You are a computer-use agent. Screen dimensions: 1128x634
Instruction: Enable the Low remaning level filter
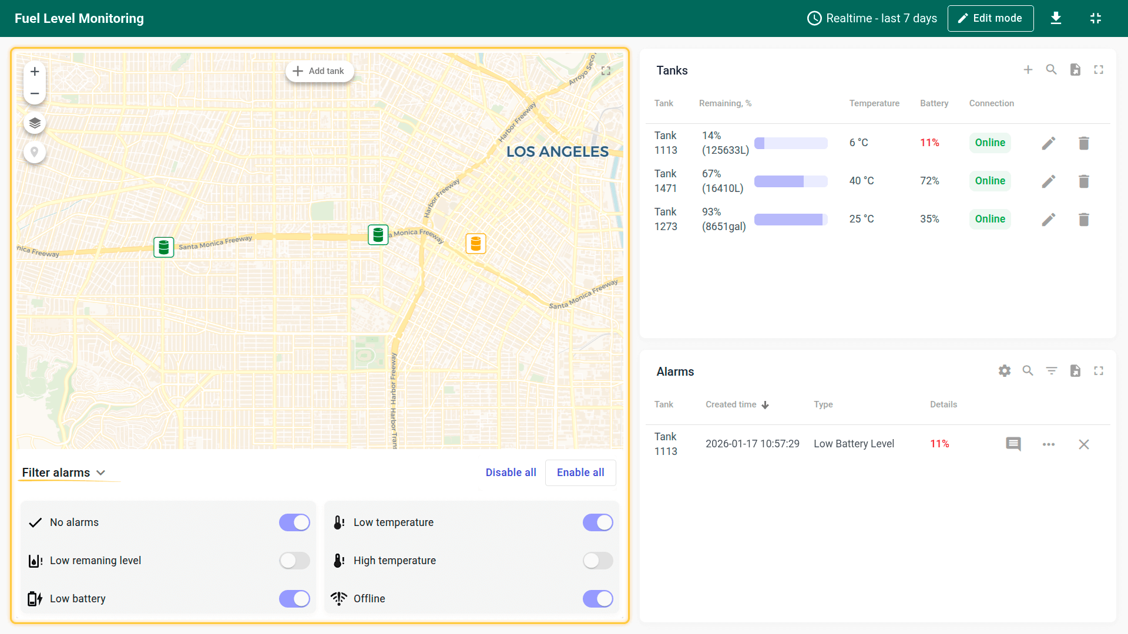pos(294,561)
